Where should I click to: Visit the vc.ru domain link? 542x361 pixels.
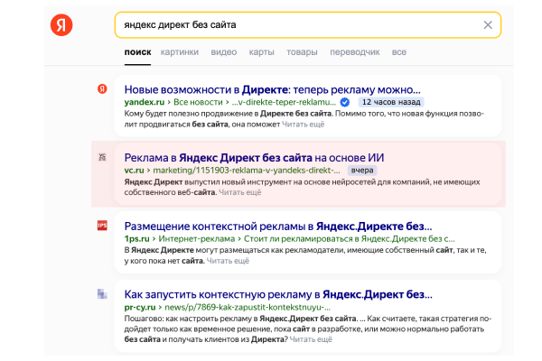(x=134, y=171)
